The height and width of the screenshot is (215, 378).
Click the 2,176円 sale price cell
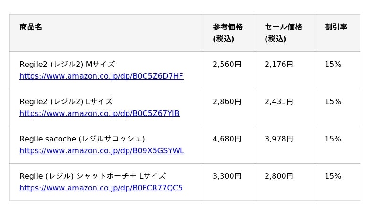[x=279, y=64]
